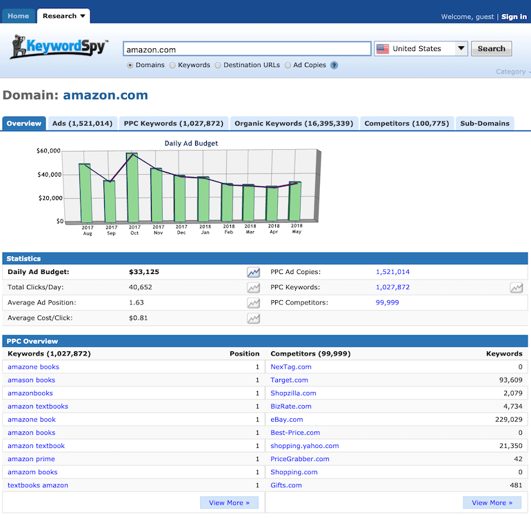Open keyword 'amason books'
This screenshot has width=531, height=519.
(x=31, y=380)
